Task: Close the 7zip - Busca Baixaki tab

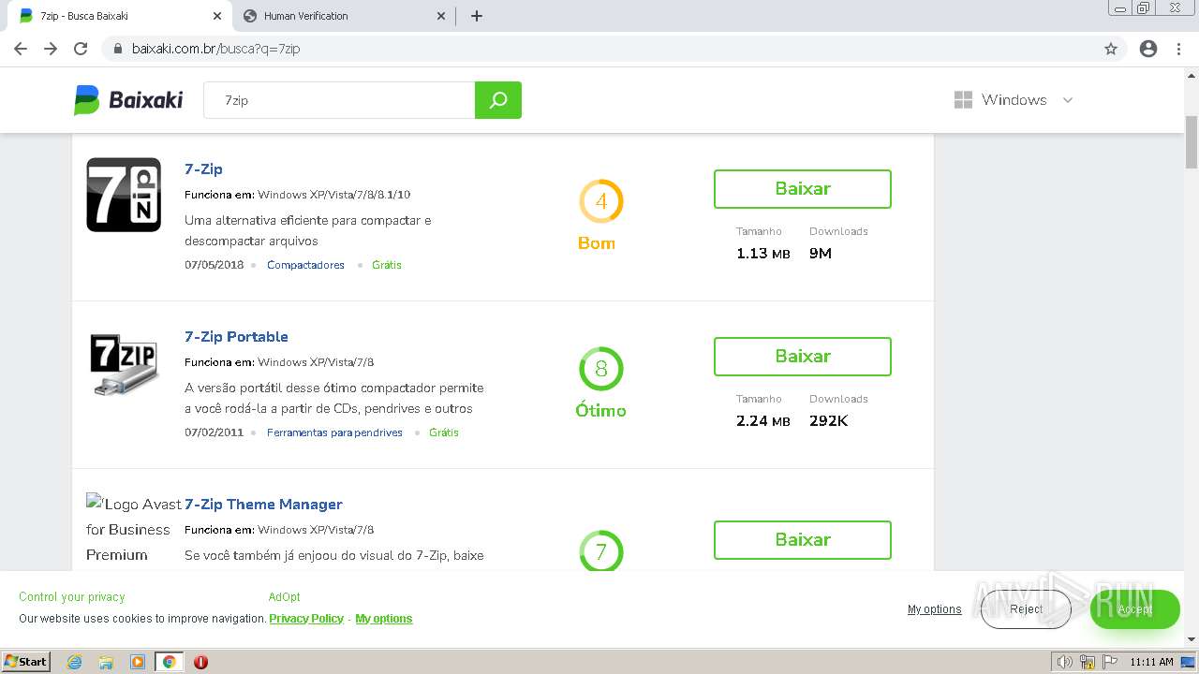Action: [217, 16]
